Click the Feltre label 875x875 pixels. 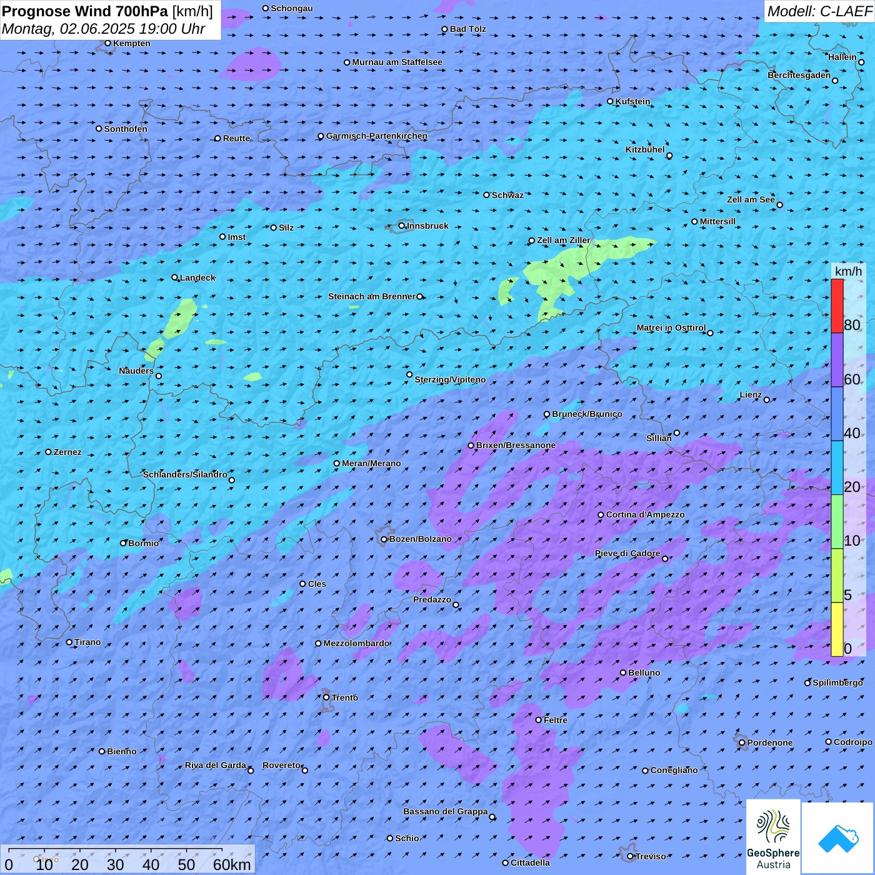[556, 720]
